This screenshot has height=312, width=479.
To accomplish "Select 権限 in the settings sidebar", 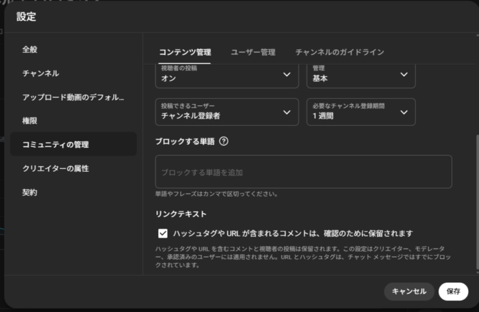I will click(30, 120).
